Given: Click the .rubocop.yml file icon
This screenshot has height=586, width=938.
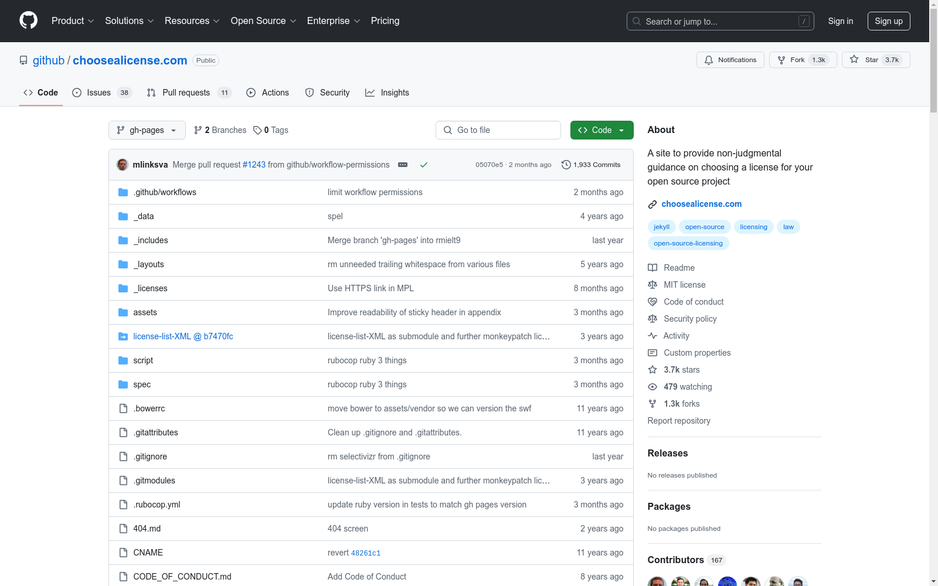Looking at the screenshot, I should [x=123, y=505].
